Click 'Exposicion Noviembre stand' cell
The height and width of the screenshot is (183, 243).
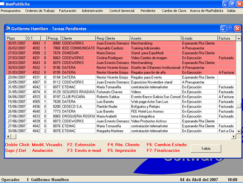[x=156, y=82]
